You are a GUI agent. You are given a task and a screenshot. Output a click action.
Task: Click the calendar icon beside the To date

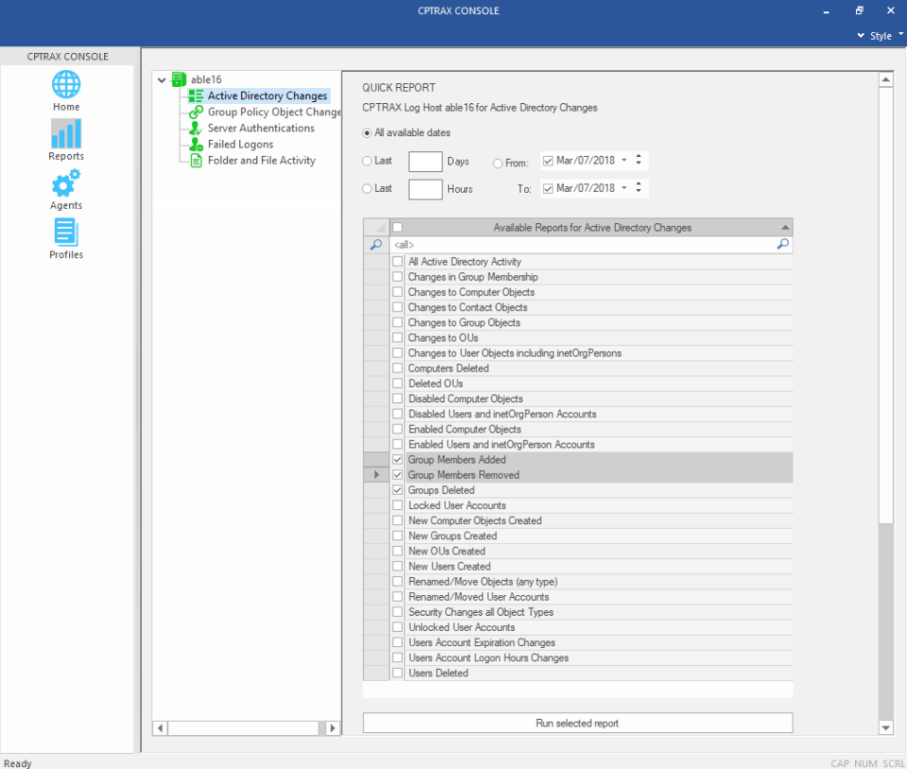pos(548,188)
